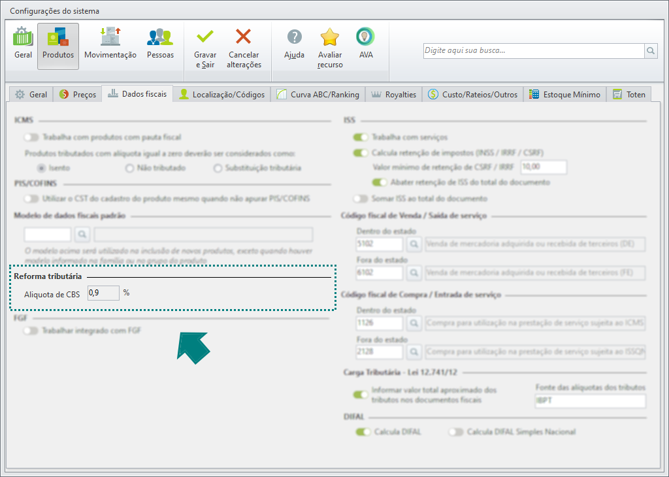Open the Curva ABC/Ranking tab
The width and height of the screenshot is (669, 477).
click(x=318, y=94)
